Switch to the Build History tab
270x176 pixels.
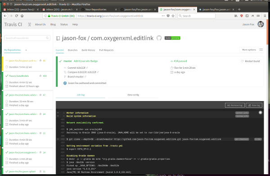[x=88, y=50]
